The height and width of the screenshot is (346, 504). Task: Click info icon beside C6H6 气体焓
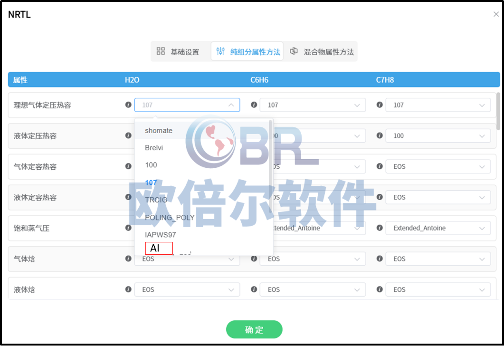[x=254, y=259]
